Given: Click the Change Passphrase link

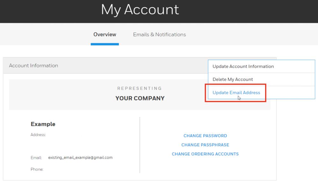Looking at the screenshot, I should (205, 145).
